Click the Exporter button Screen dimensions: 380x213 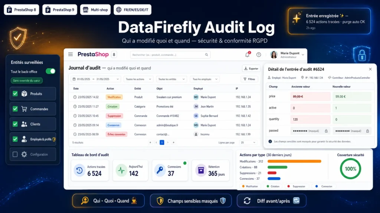pyautogui.click(x=251, y=68)
